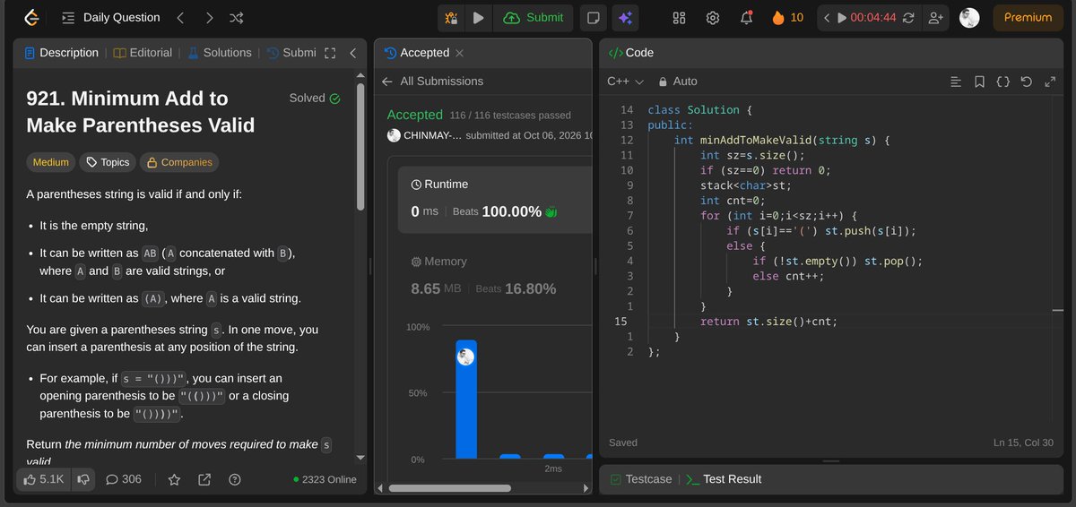
Task: Share the problem link icon
Action: click(x=204, y=479)
